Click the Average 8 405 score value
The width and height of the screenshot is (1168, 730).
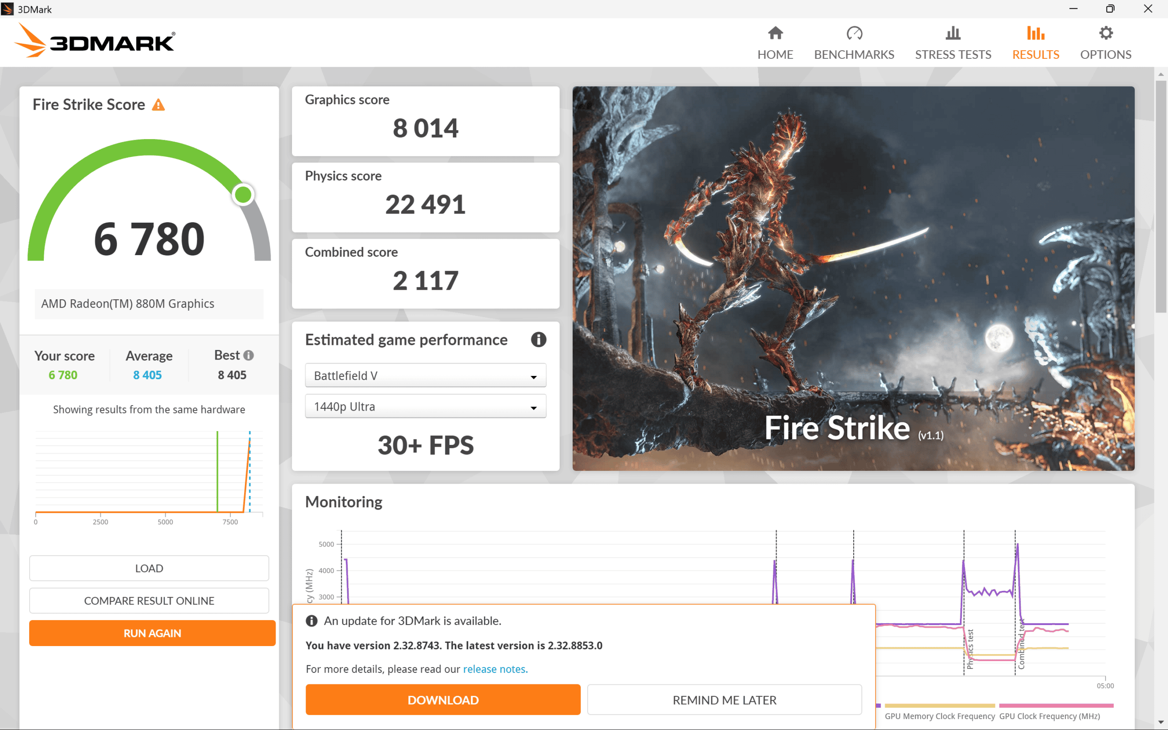coord(147,375)
